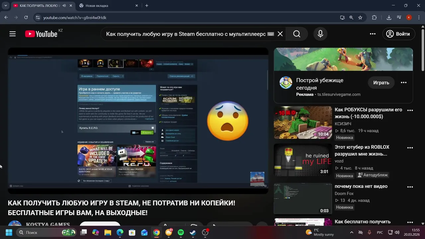Open the zoom magnifier in address bar

351,18
